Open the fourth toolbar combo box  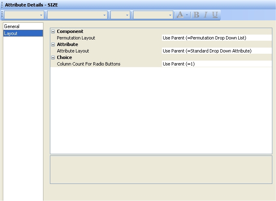click(170, 15)
